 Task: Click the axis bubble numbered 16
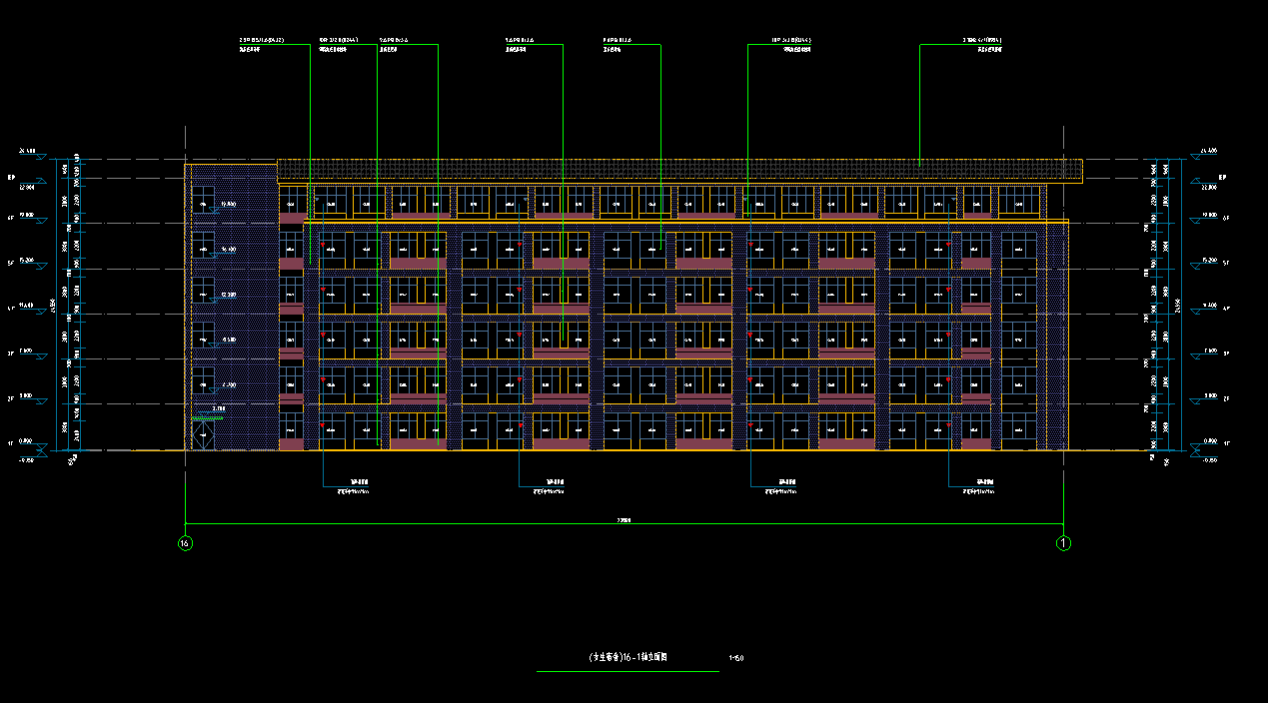coord(185,543)
